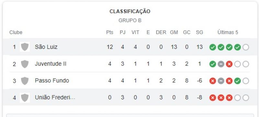Click Juventude II grey draw icon
This screenshot has height=117, width=259.
(221, 64)
